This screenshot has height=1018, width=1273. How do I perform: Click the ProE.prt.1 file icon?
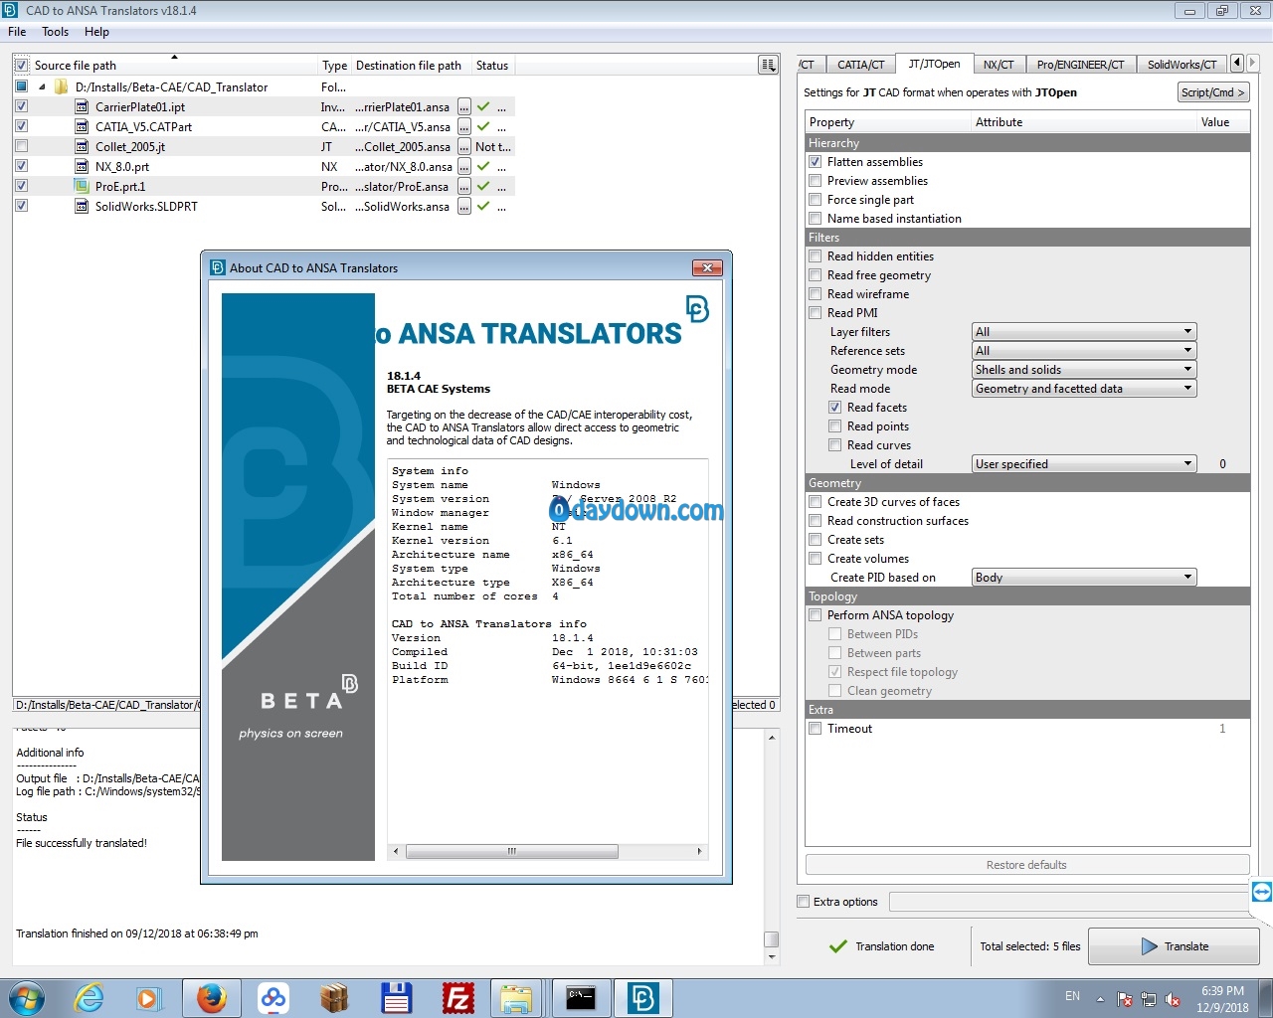coord(83,186)
